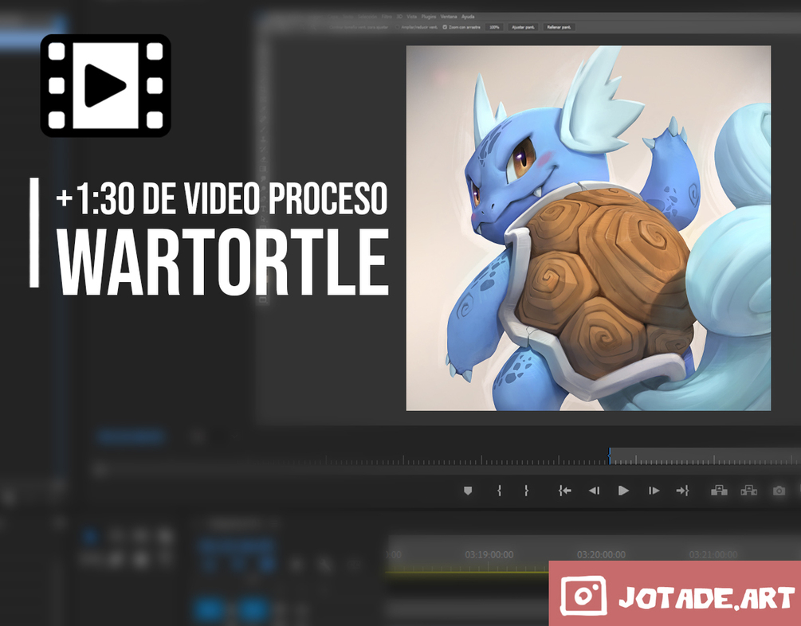Step forward one frame
Image resolution: width=801 pixels, height=626 pixels.
click(x=654, y=491)
